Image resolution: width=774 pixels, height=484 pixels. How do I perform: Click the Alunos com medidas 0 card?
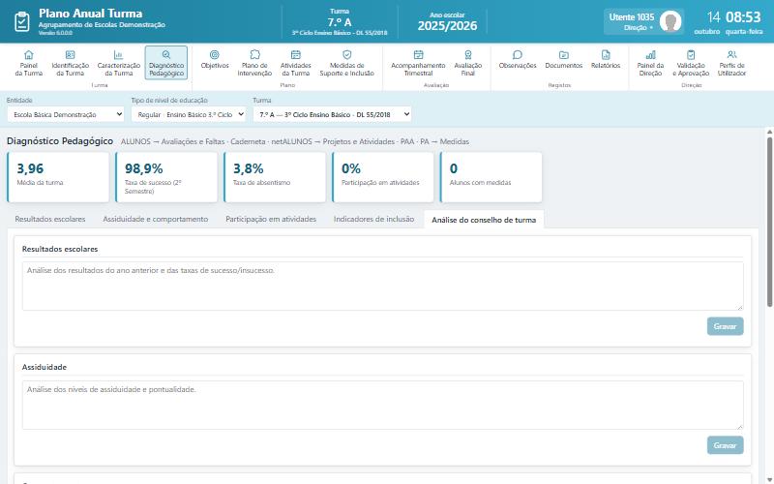point(491,177)
